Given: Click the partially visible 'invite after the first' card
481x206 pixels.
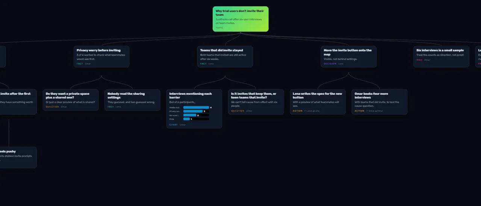Looking at the screenshot, I should pos(18,102).
